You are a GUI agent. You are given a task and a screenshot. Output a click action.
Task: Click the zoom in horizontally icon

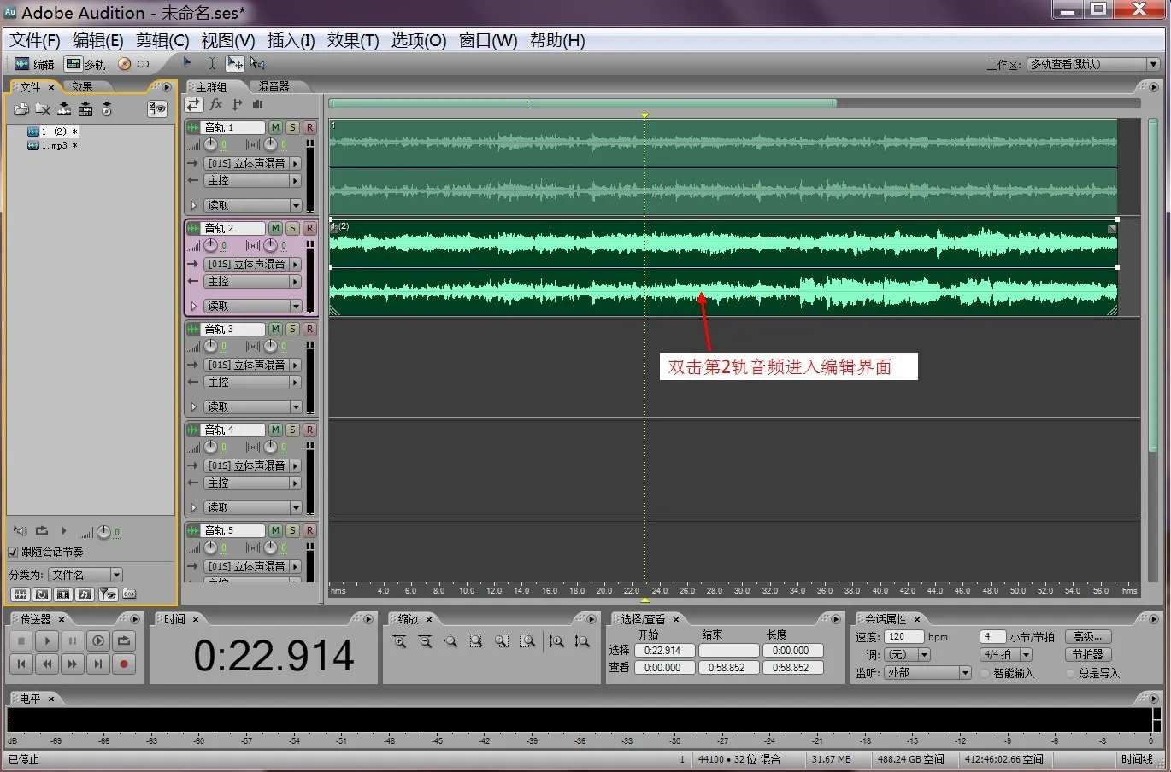coord(399,641)
